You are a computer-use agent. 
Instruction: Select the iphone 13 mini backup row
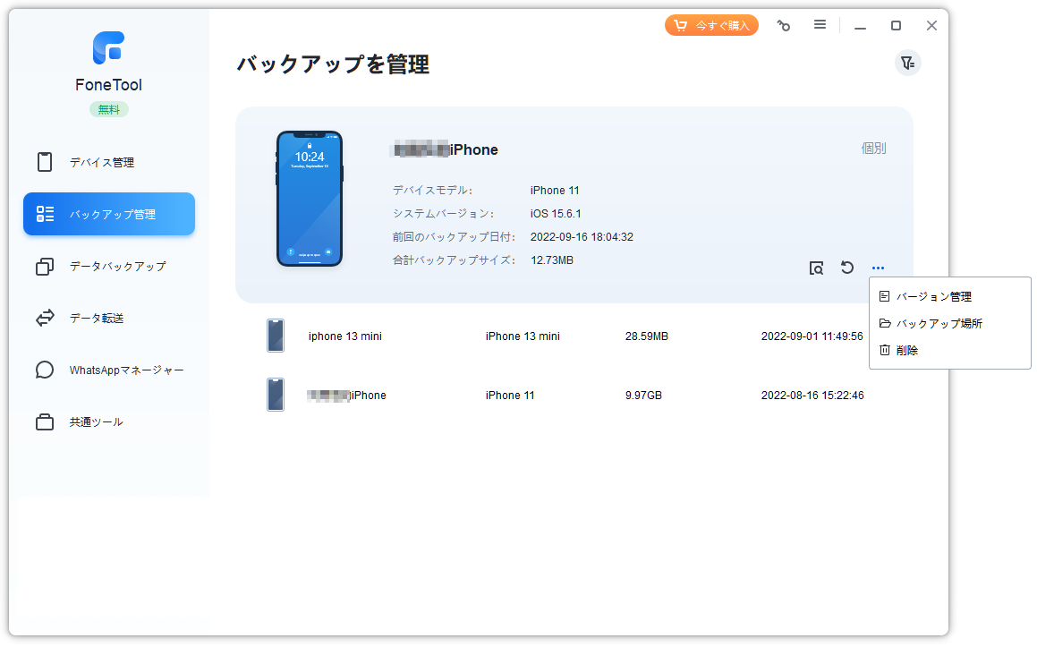(566, 336)
